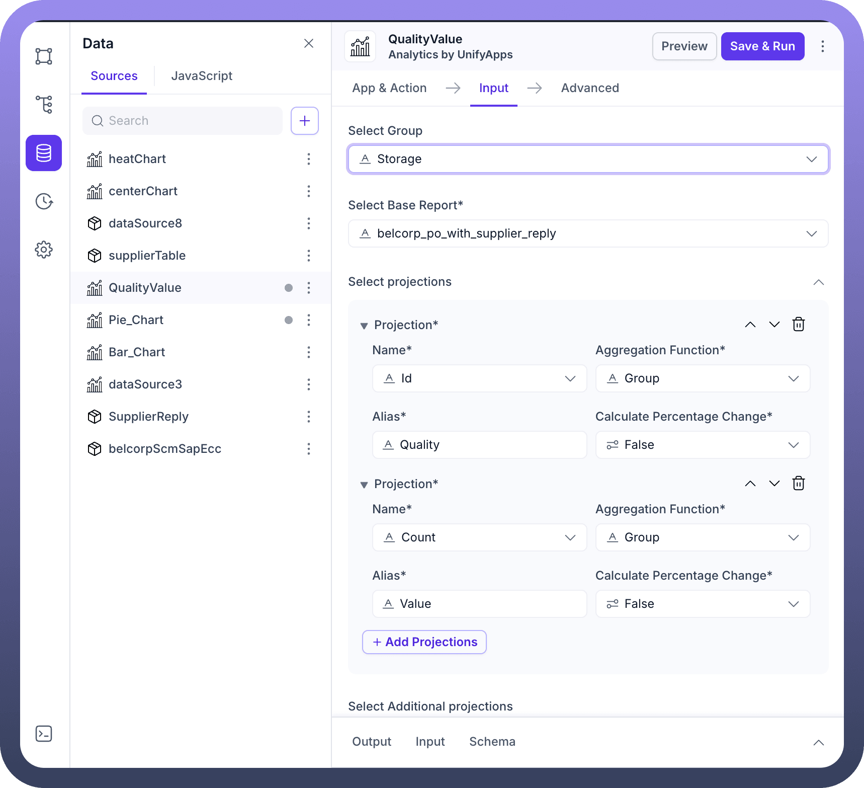Image resolution: width=864 pixels, height=788 pixels.
Task: Open the history clock icon in sidebar
Action: tap(44, 201)
